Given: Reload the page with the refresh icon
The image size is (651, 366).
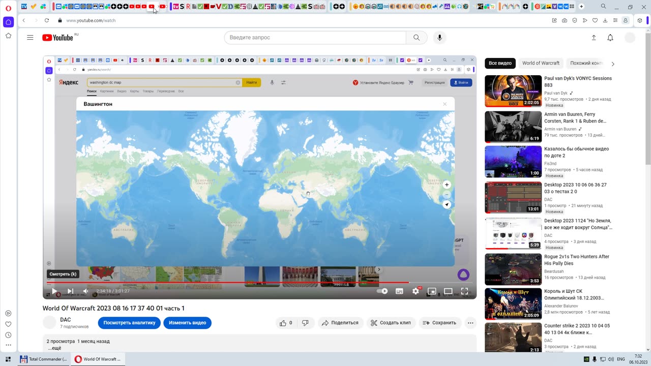Looking at the screenshot, I should 47,20.
